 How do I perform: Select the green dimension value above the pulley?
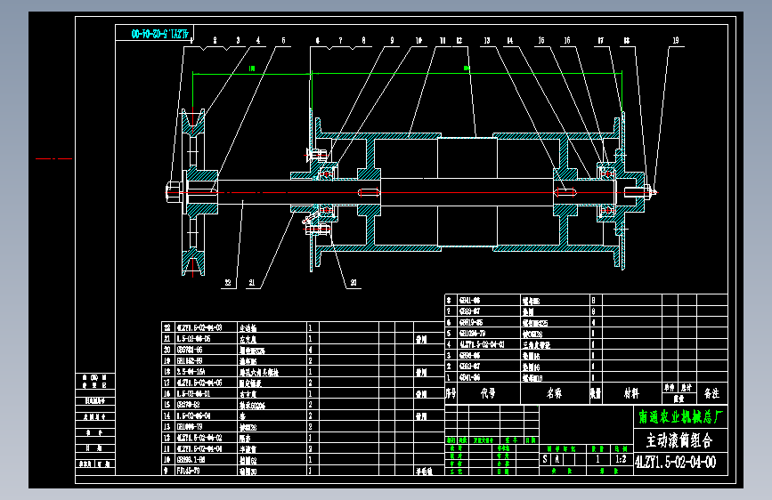[252, 69]
